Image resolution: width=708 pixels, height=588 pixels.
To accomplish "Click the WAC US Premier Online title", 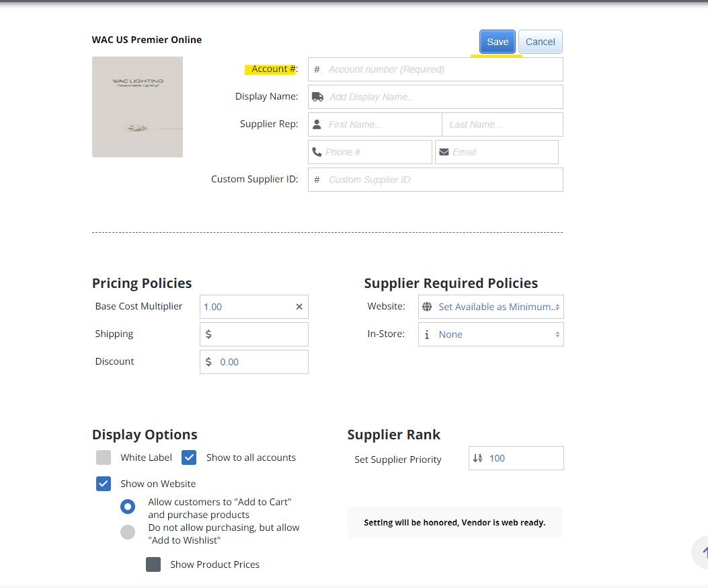I will click(x=147, y=40).
